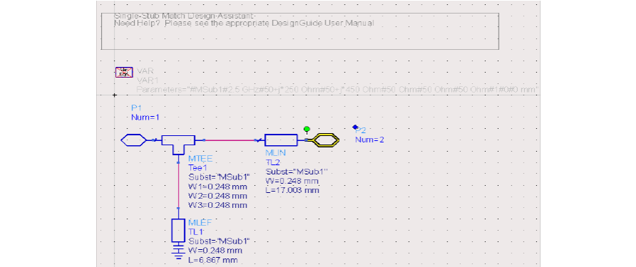Click the L=6.867 mm parameter of TL1
636x267 pixels.
click(213, 260)
